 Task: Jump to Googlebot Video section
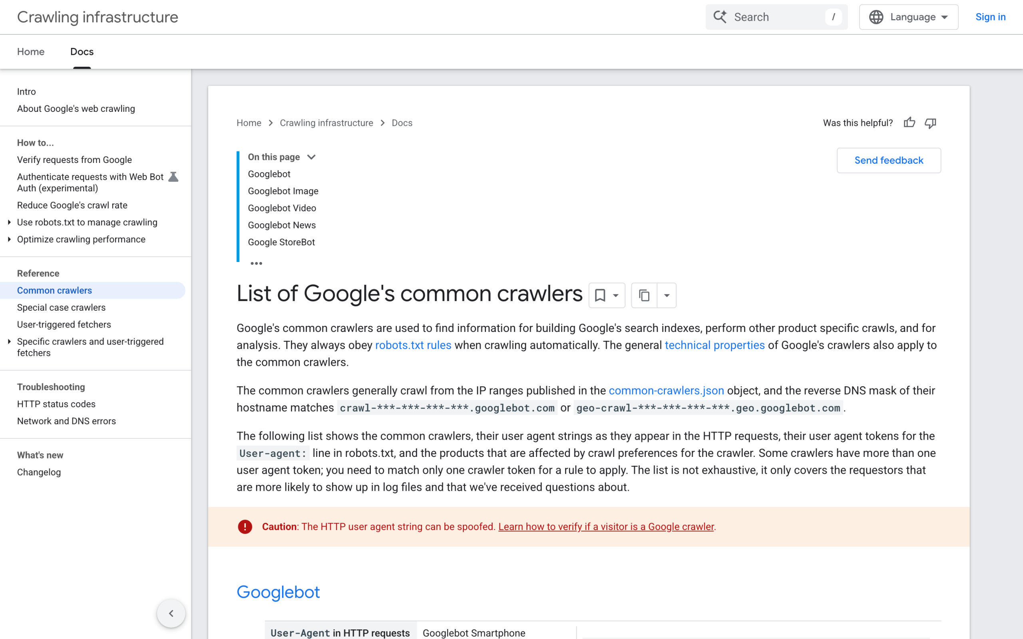(x=282, y=208)
